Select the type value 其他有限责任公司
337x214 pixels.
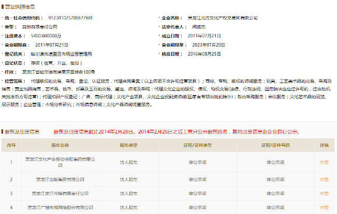pyautogui.click(x=40, y=27)
